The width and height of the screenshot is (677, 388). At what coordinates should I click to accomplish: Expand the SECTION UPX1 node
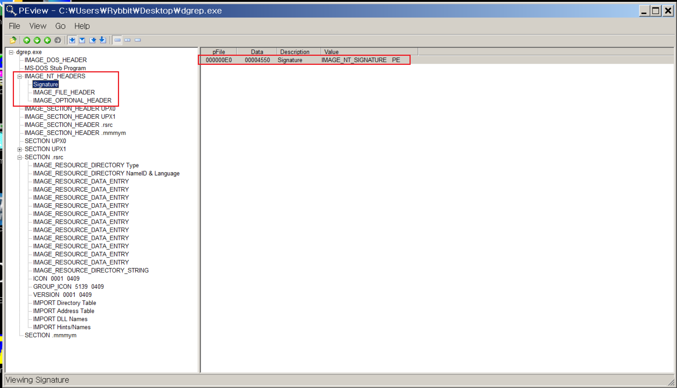(20, 149)
